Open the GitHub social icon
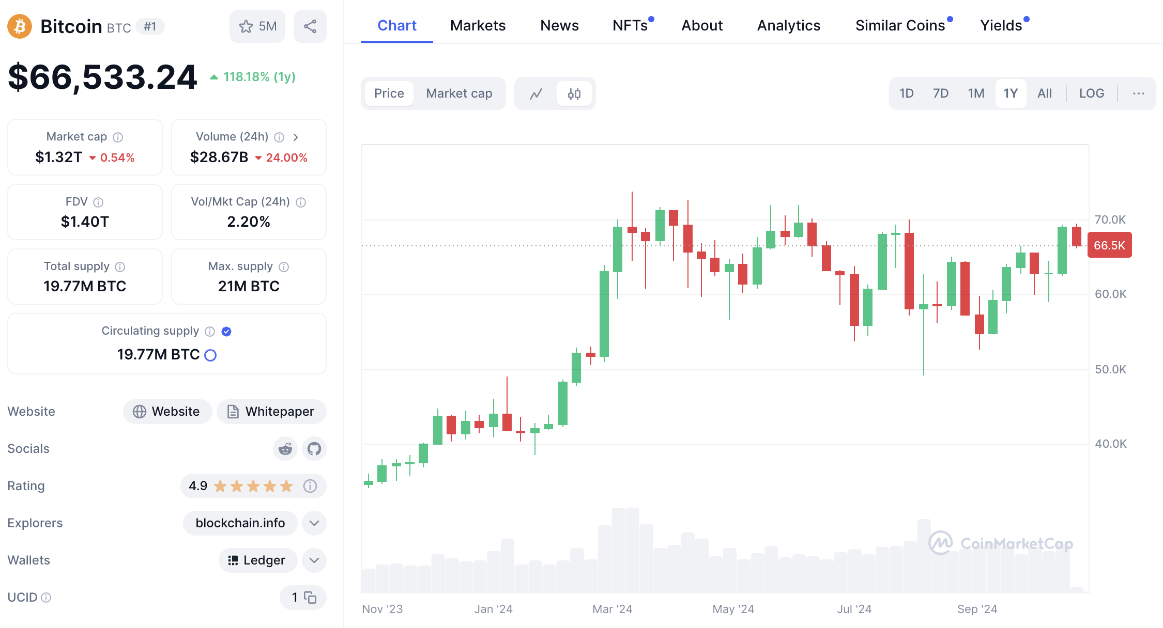The width and height of the screenshot is (1163, 628). click(x=314, y=449)
